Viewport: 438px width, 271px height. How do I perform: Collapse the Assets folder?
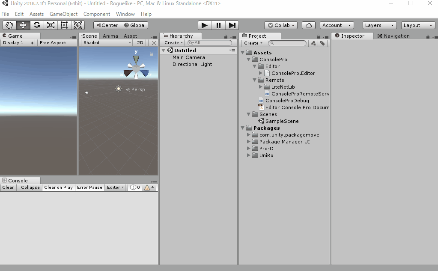pos(243,53)
